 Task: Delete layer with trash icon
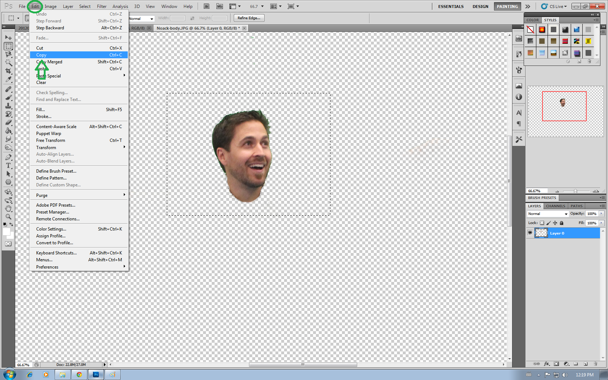click(595, 364)
